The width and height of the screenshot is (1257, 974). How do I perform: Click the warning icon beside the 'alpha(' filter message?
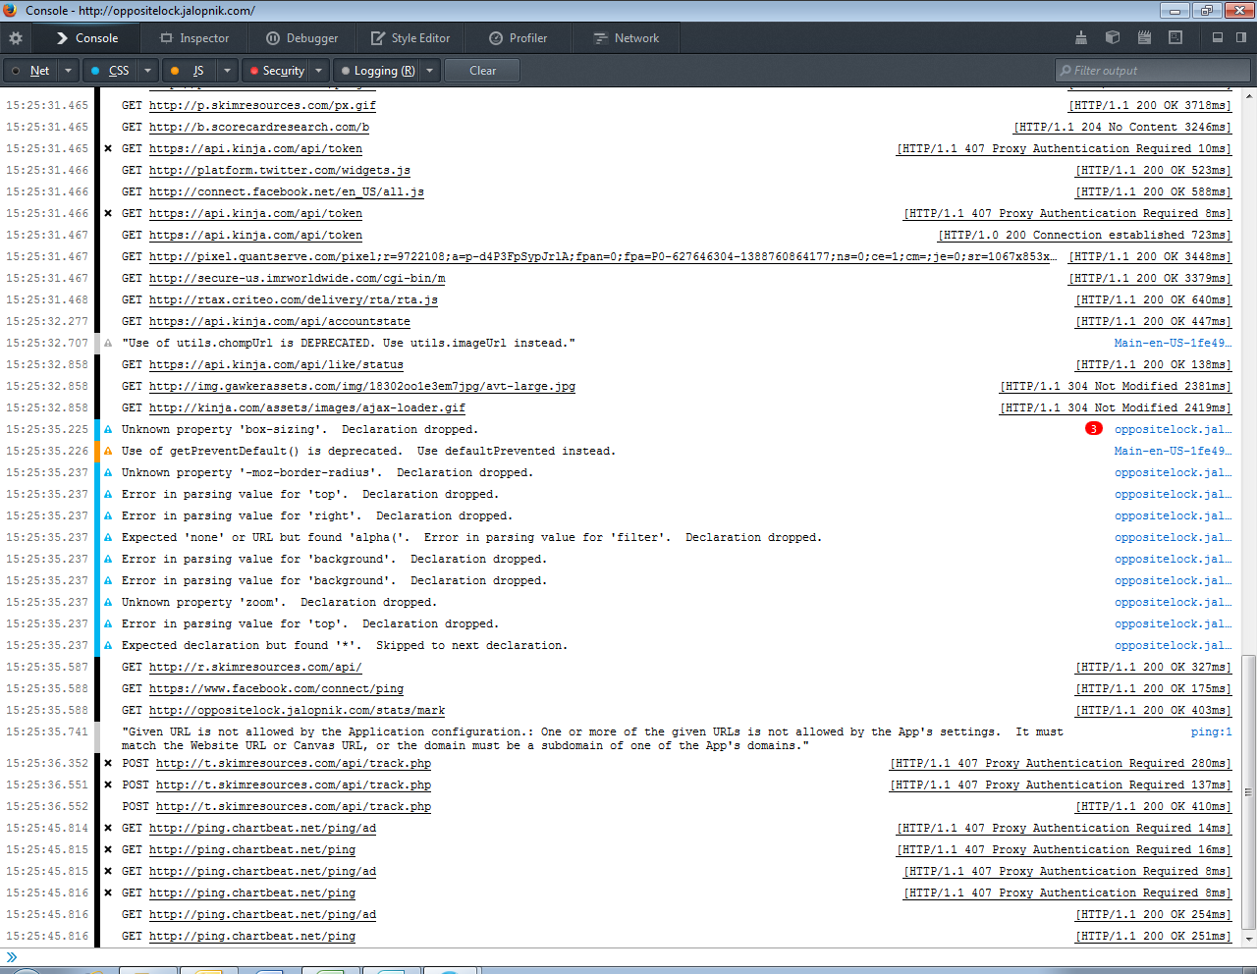[x=108, y=537]
